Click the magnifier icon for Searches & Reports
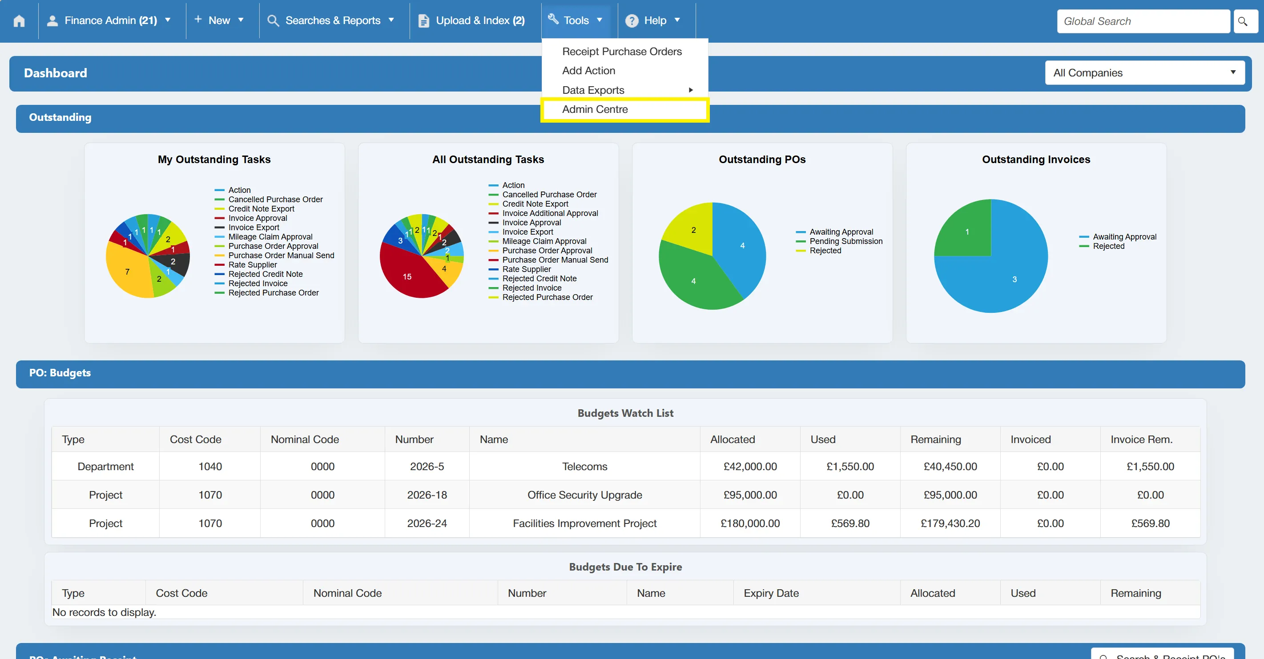Viewport: 1264px width, 659px height. tap(273, 20)
